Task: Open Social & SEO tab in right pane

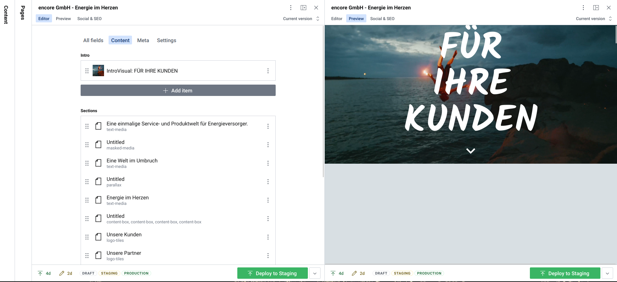Action: 382,18
